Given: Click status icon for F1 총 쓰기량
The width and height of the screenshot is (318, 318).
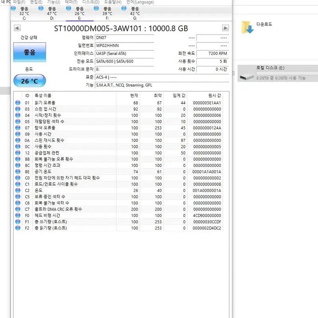Looking at the screenshot, I should 18,222.
